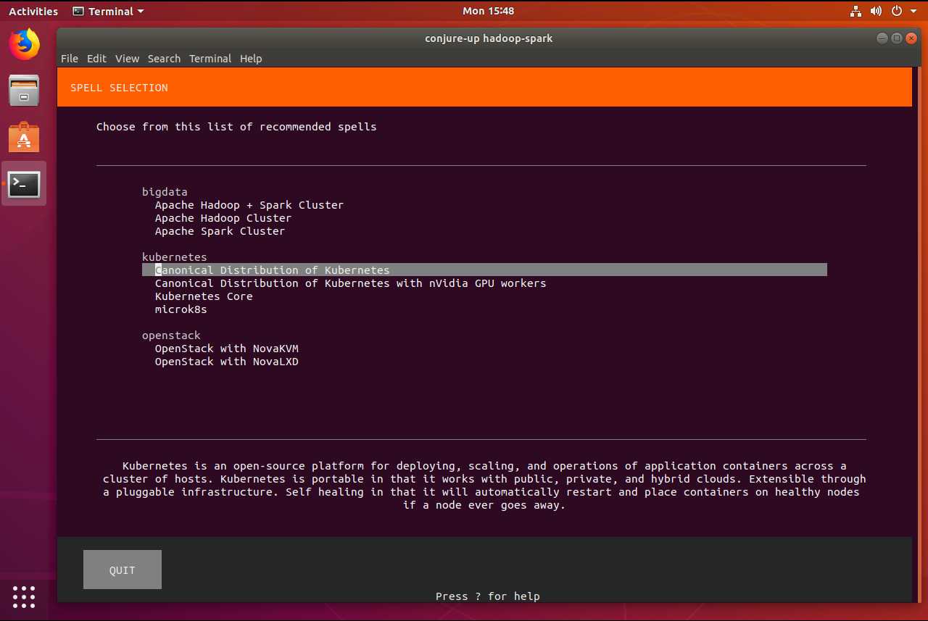Screen dimensions: 928x621
Task: Select the microk8s spell
Action: pos(181,309)
